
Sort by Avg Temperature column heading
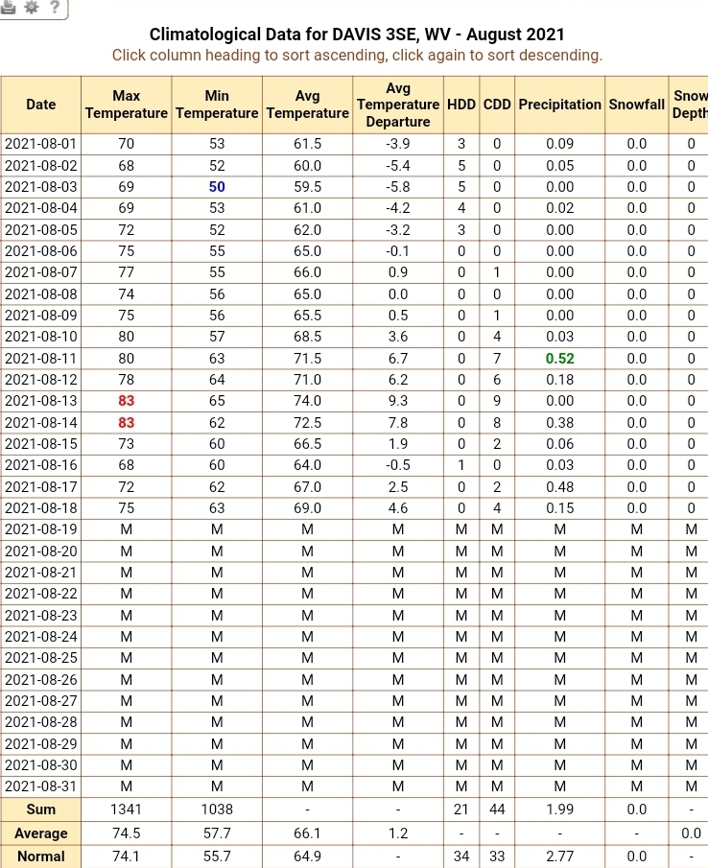pyautogui.click(x=307, y=105)
